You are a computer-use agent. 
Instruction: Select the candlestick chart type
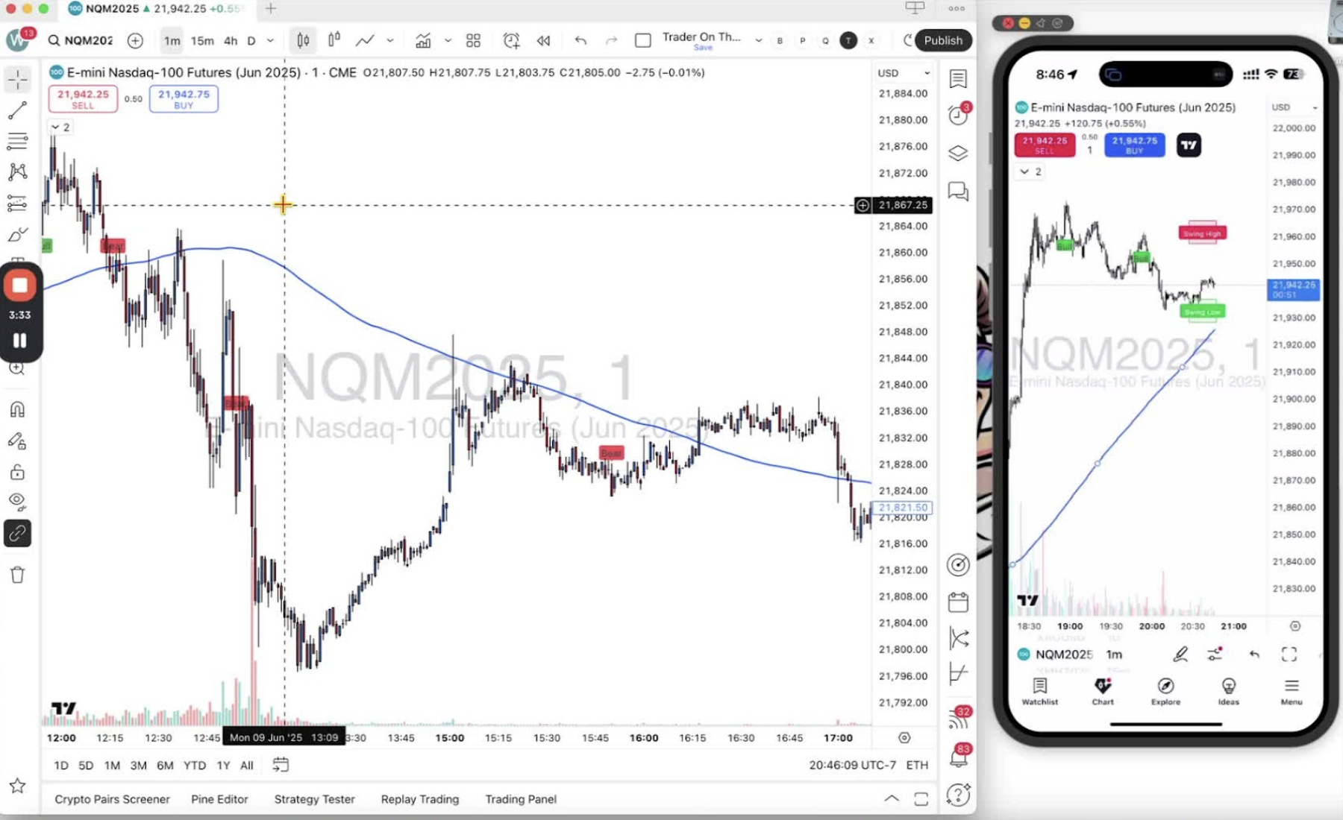coord(334,40)
